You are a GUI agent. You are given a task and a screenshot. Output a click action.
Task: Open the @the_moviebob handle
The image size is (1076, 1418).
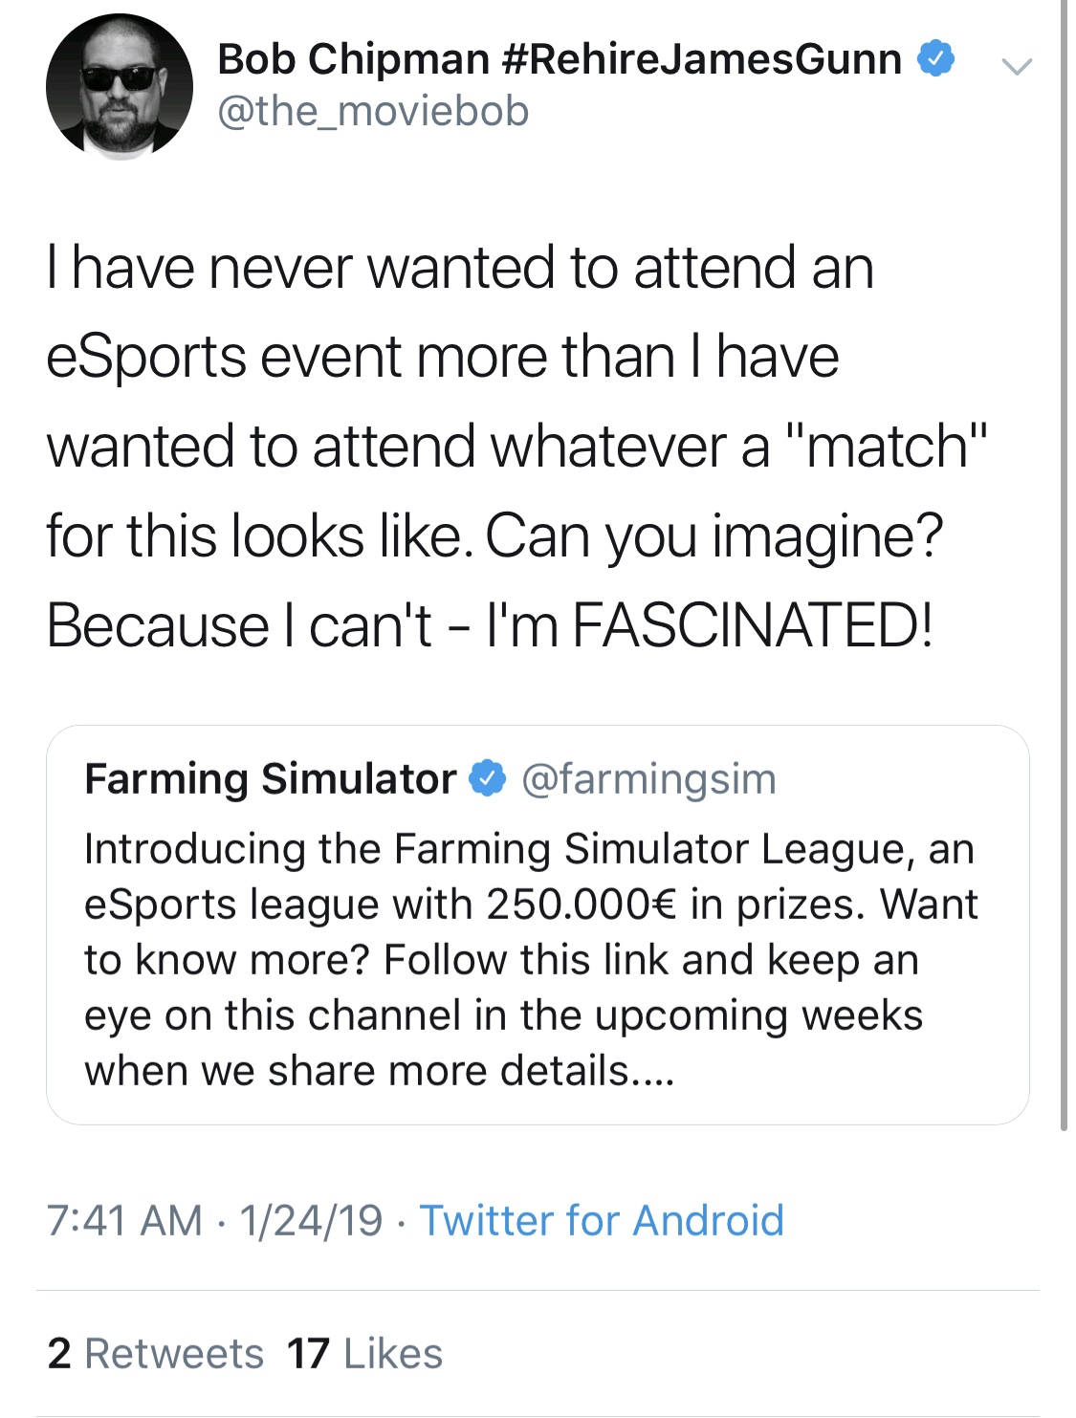point(373,111)
